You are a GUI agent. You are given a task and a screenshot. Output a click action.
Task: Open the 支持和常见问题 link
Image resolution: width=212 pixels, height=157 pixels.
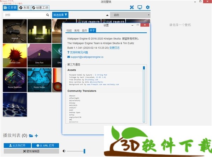[x=79, y=52]
